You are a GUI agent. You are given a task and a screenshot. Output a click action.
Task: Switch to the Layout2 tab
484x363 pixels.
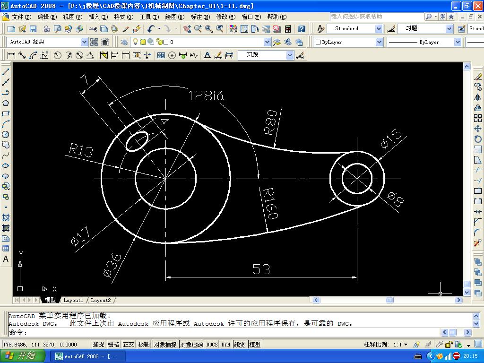pos(101,300)
